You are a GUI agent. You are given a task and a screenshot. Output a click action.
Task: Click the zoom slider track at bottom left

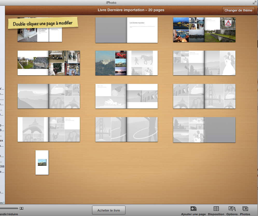click(9, 208)
